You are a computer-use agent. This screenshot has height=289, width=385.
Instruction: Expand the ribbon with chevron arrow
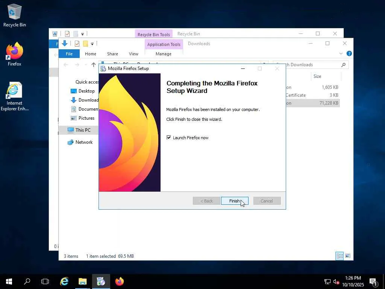tap(341, 53)
